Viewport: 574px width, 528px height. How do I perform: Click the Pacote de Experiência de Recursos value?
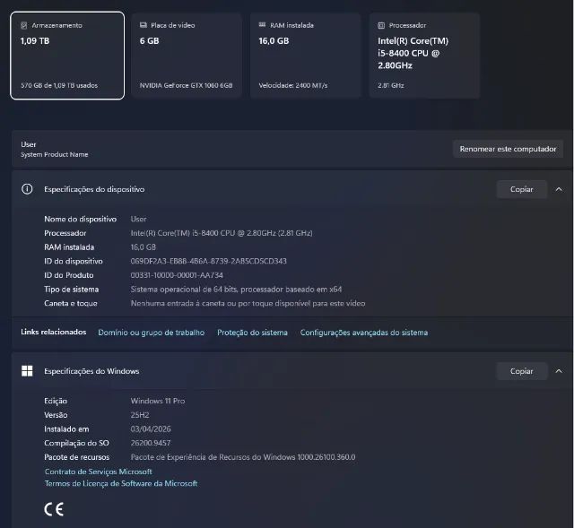click(x=243, y=457)
